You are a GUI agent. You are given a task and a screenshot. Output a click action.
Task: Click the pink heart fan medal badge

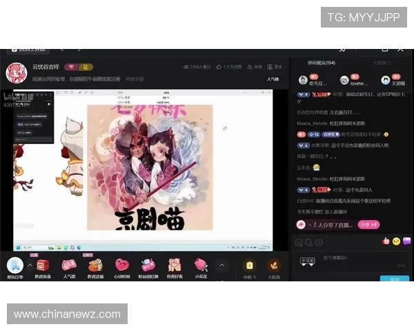point(71,67)
